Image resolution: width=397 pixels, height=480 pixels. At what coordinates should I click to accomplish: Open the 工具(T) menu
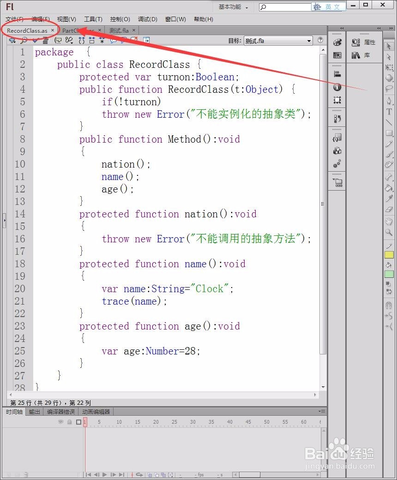(x=93, y=19)
